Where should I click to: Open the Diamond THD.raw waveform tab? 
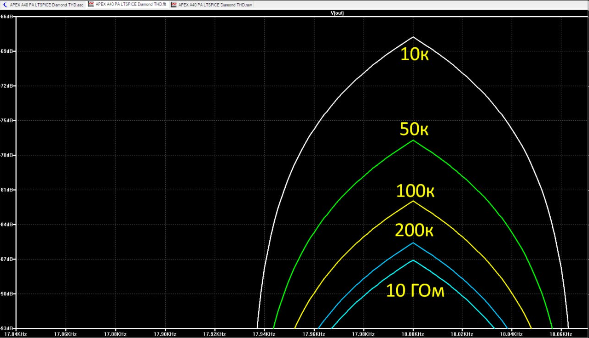[x=211, y=5]
